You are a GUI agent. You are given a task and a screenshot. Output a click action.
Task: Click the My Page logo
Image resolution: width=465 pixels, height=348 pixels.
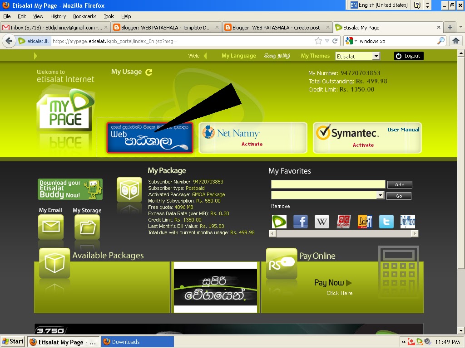(x=66, y=110)
